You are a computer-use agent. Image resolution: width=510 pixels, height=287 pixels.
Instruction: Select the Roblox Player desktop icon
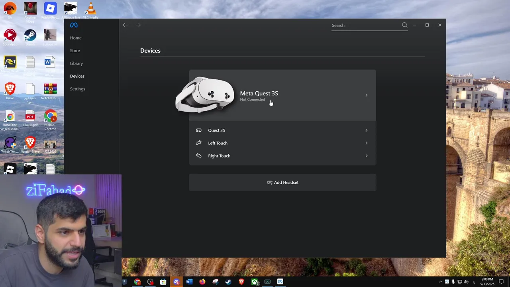click(50, 10)
